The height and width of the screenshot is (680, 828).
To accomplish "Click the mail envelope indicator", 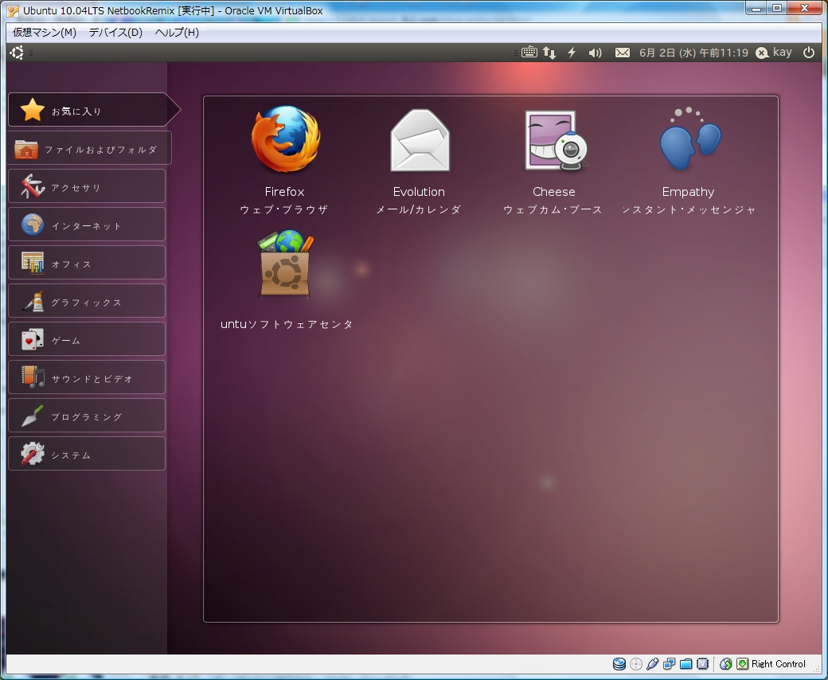I will click(x=623, y=53).
